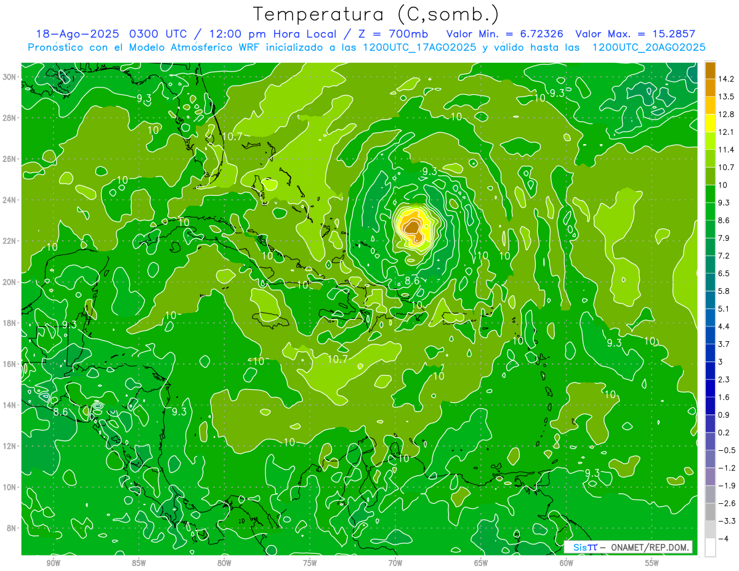Click the gray swatch between -2.6 and -3.3
739x571 pixels.
[710, 511]
